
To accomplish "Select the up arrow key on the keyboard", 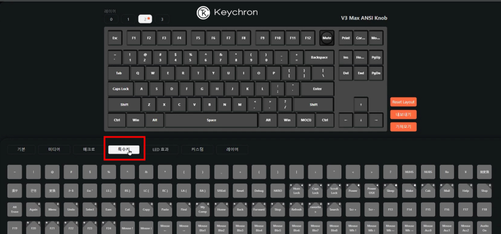I will [x=361, y=104].
